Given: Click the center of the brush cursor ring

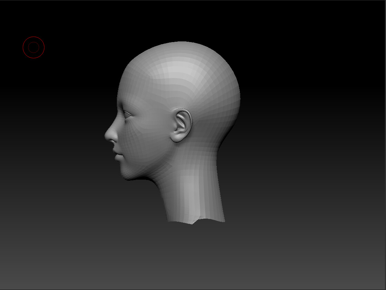Looking at the screenshot, I should tap(33, 47).
